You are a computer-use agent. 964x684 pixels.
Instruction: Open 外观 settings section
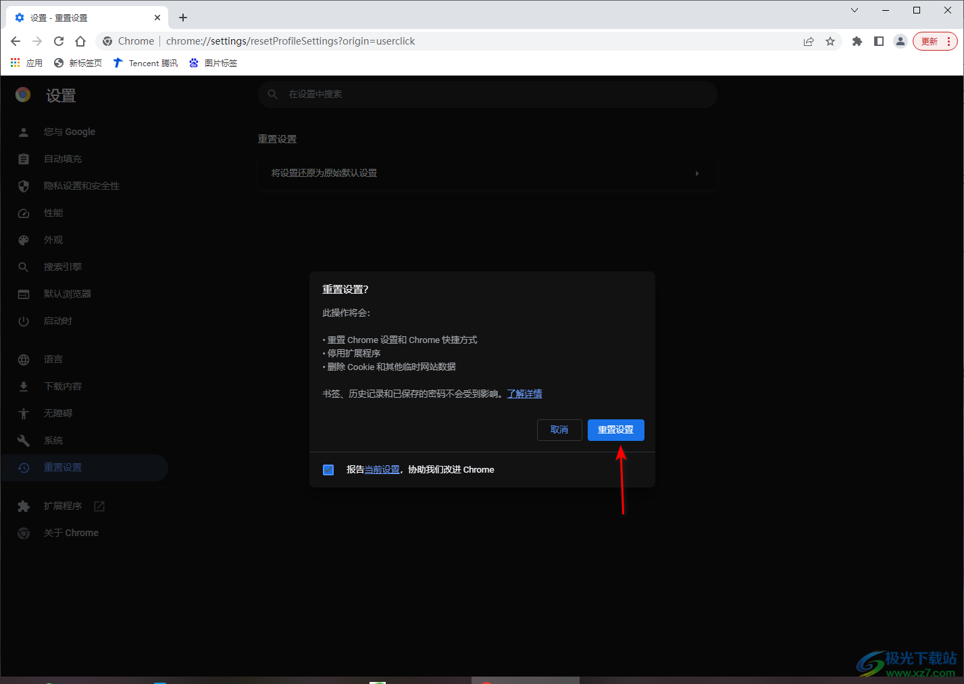click(x=84, y=240)
